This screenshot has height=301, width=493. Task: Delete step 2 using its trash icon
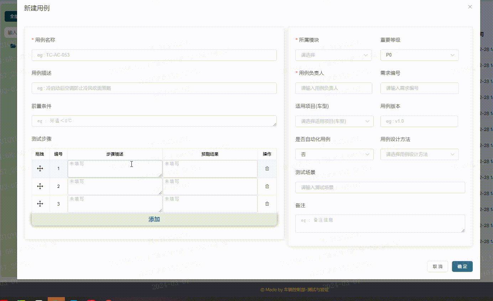tap(267, 186)
